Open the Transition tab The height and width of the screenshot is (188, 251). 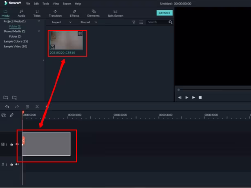coord(55,13)
